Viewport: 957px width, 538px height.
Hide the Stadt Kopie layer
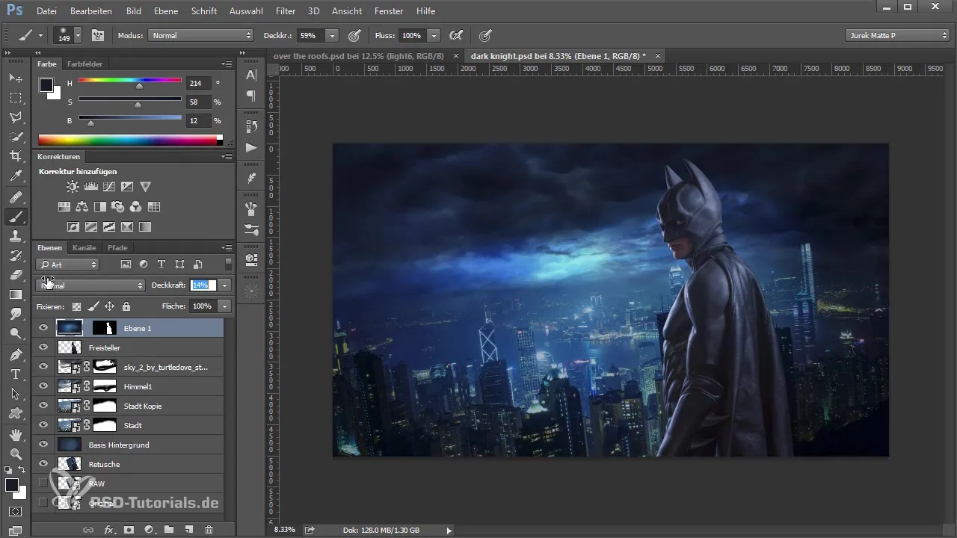pyautogui.click(x=43, y=406)
